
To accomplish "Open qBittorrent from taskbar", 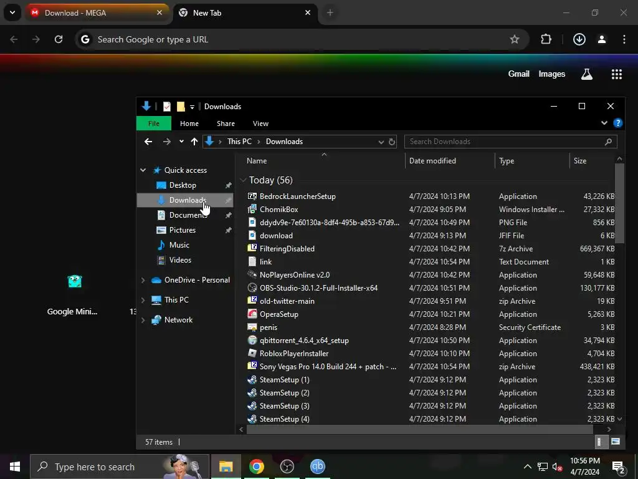I will point(317,467).
